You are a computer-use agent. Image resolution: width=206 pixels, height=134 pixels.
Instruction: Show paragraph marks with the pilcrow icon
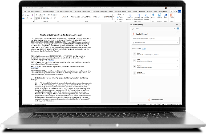57,15
